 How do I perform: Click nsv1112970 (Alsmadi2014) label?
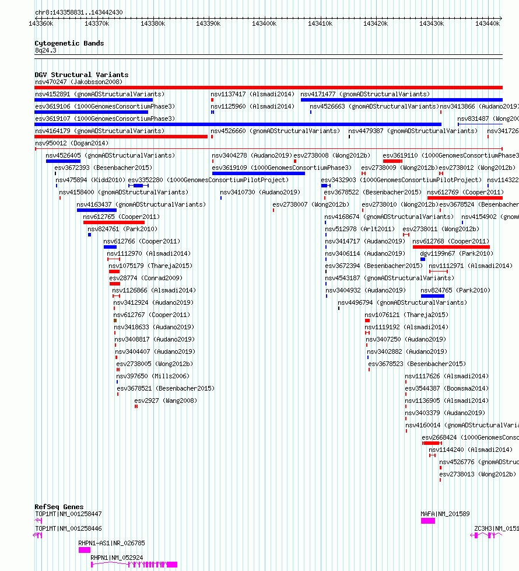(148, 254)
